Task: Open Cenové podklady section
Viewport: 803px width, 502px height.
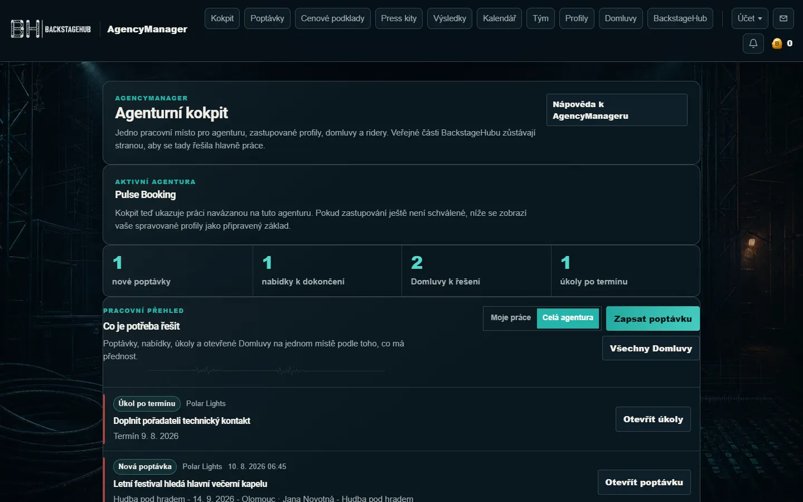Action: [x=333, y=18]
